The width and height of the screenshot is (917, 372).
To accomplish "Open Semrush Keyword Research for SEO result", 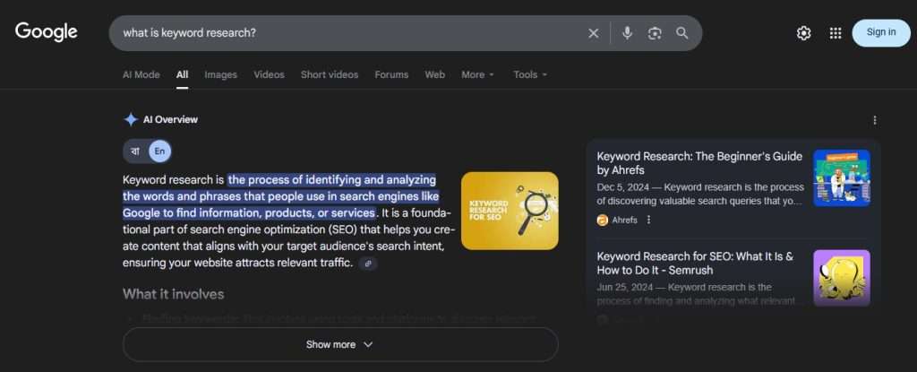I will (695, 263).
